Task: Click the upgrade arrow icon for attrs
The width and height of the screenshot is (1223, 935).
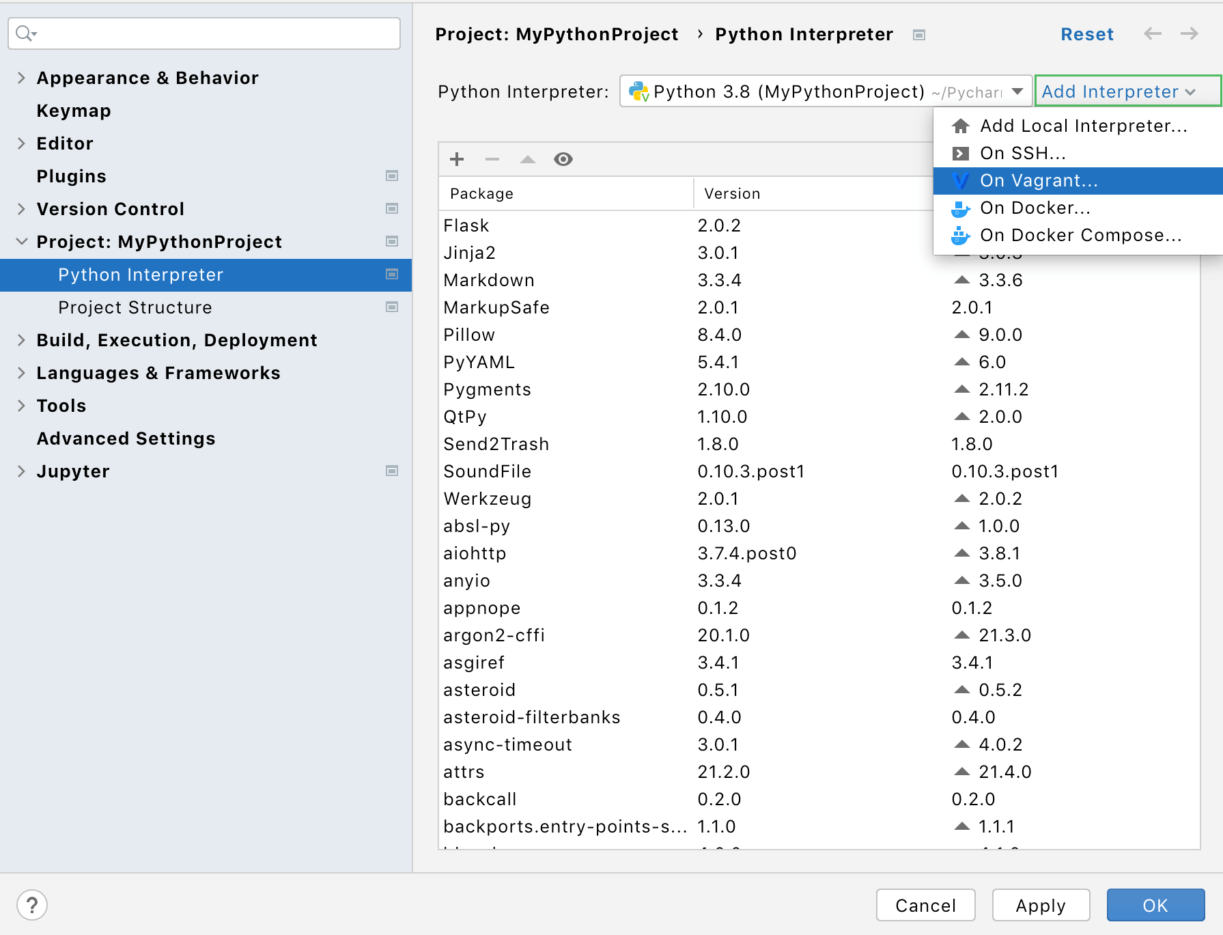Action: coord(962,772)
